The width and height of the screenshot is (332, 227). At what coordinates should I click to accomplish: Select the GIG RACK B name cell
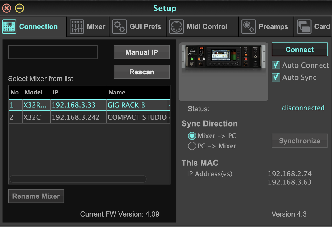click(x=137, y=105)
